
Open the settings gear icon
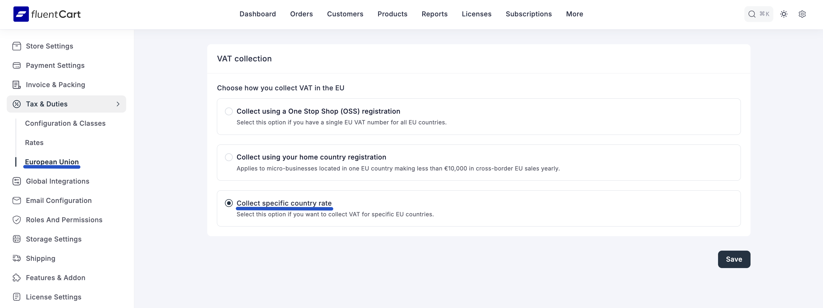[x=802, y=14]
